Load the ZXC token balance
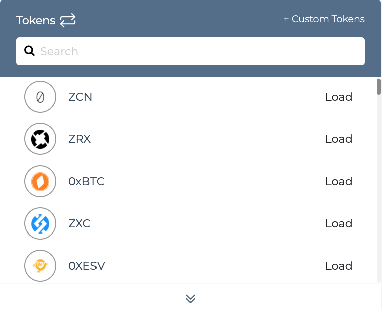Image resolution: width=382 pixels, height=310 pixels. tap(339, 223)
